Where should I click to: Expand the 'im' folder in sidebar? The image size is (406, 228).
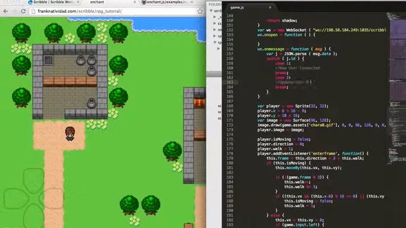click(x=214, y=30)
